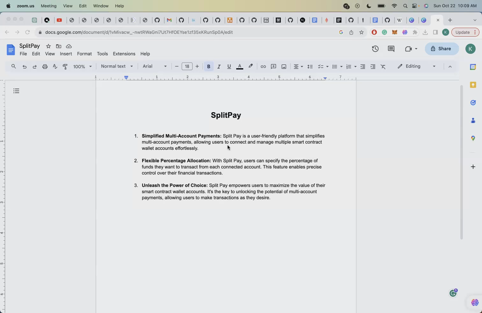This screenshot has width=482, height=313.
Task: Open Editing mode dropdown
Action: click(417, 66)
